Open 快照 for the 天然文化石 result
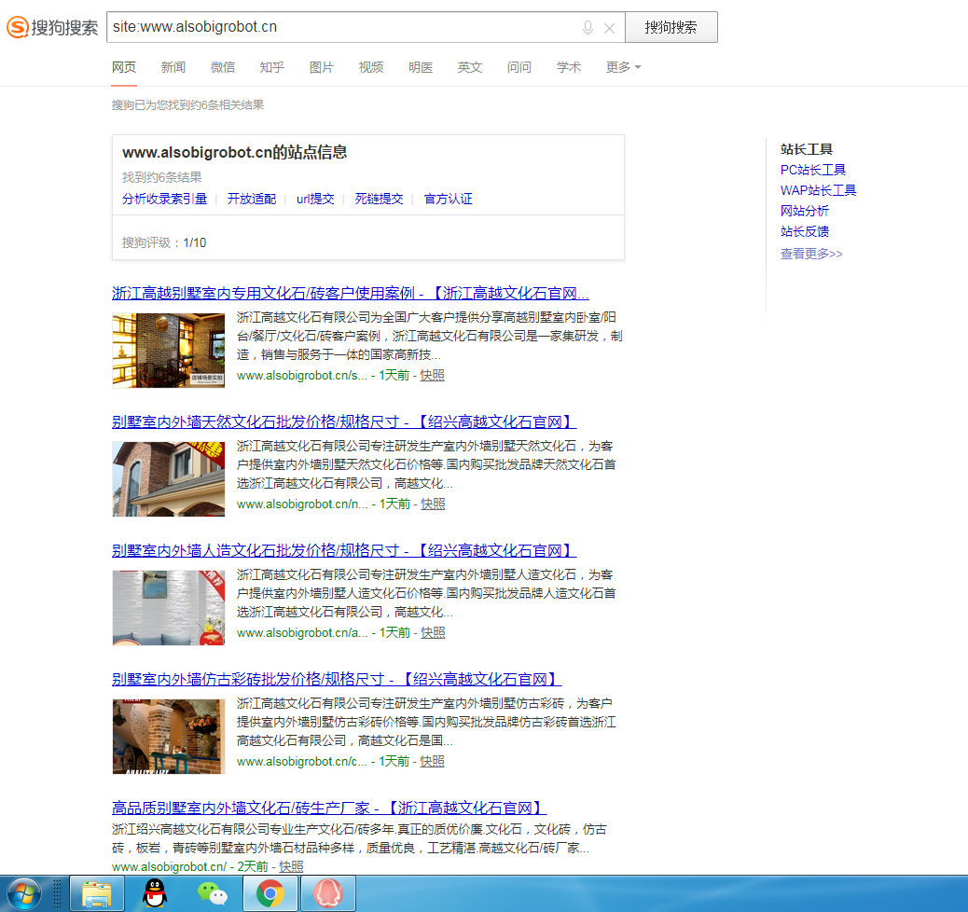Screen dimensions: 968x912 pyautogui.click(x=433, y=504)
